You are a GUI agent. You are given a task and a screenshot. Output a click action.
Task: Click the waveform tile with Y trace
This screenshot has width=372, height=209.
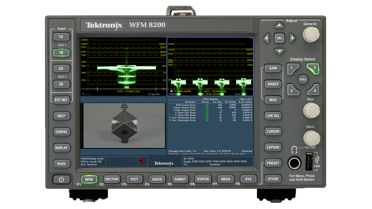[x=123, y=67]
